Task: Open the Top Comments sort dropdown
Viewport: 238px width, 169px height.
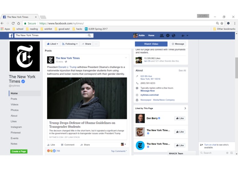Action: [119, 151]
